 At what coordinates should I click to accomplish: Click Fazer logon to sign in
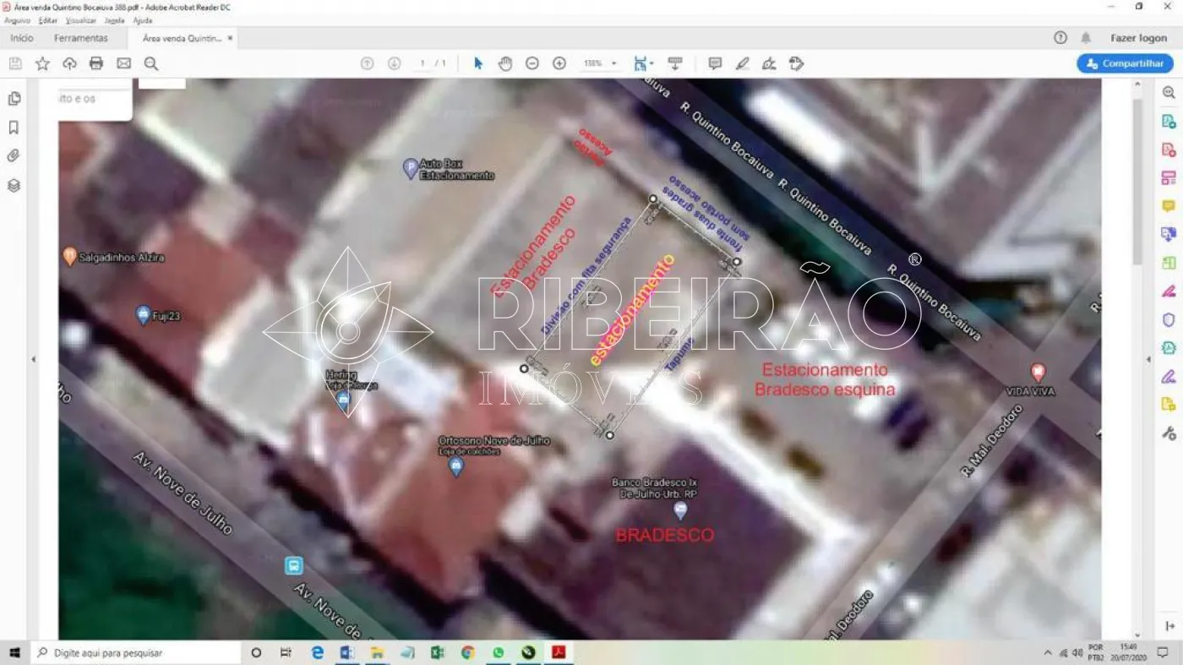point(1138,38)
